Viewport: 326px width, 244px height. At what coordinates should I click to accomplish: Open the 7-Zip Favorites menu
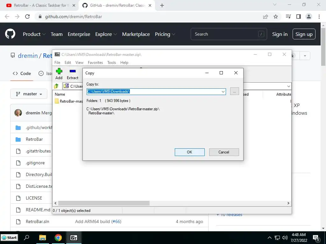click(95, 63)
